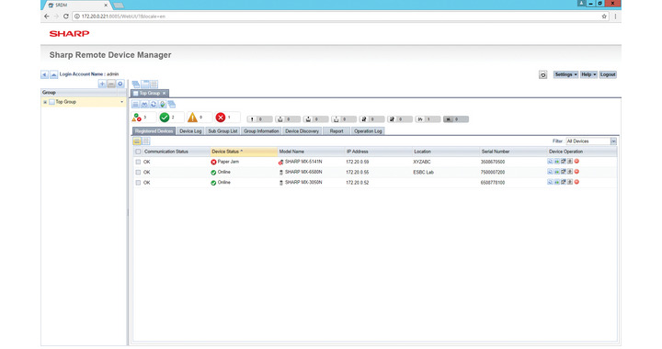
Task: Filter by red X error devices
Action: pos(221,118)
